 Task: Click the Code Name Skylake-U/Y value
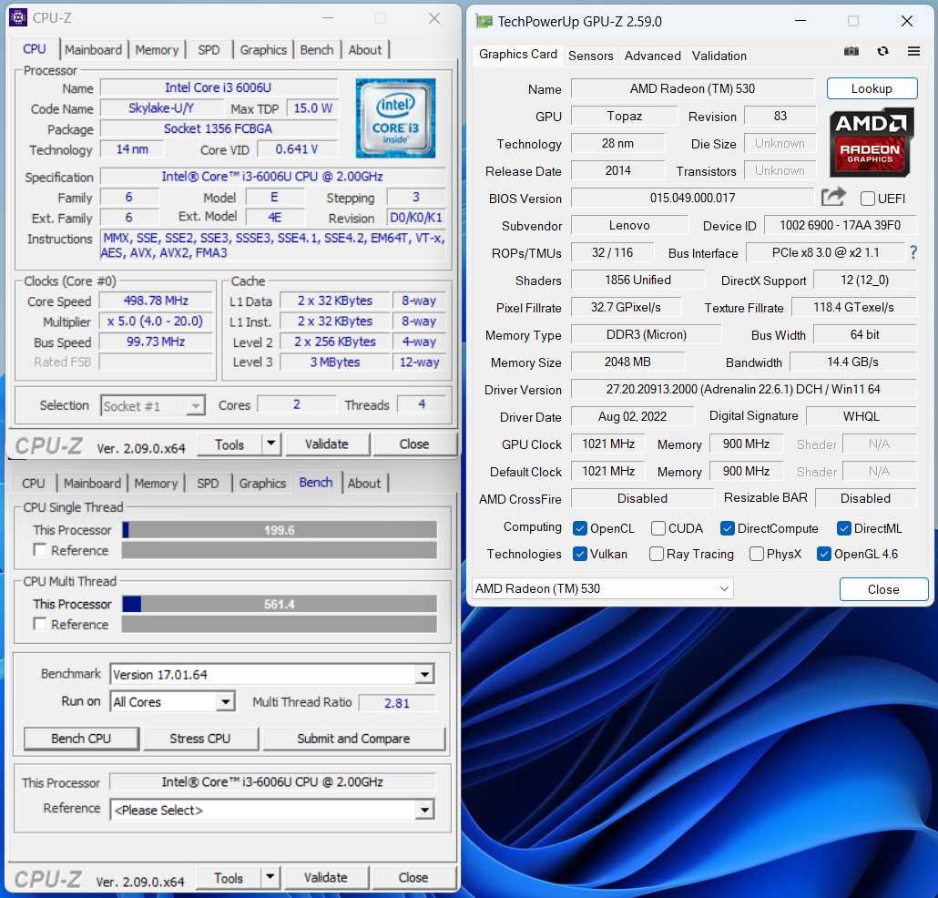161,107
